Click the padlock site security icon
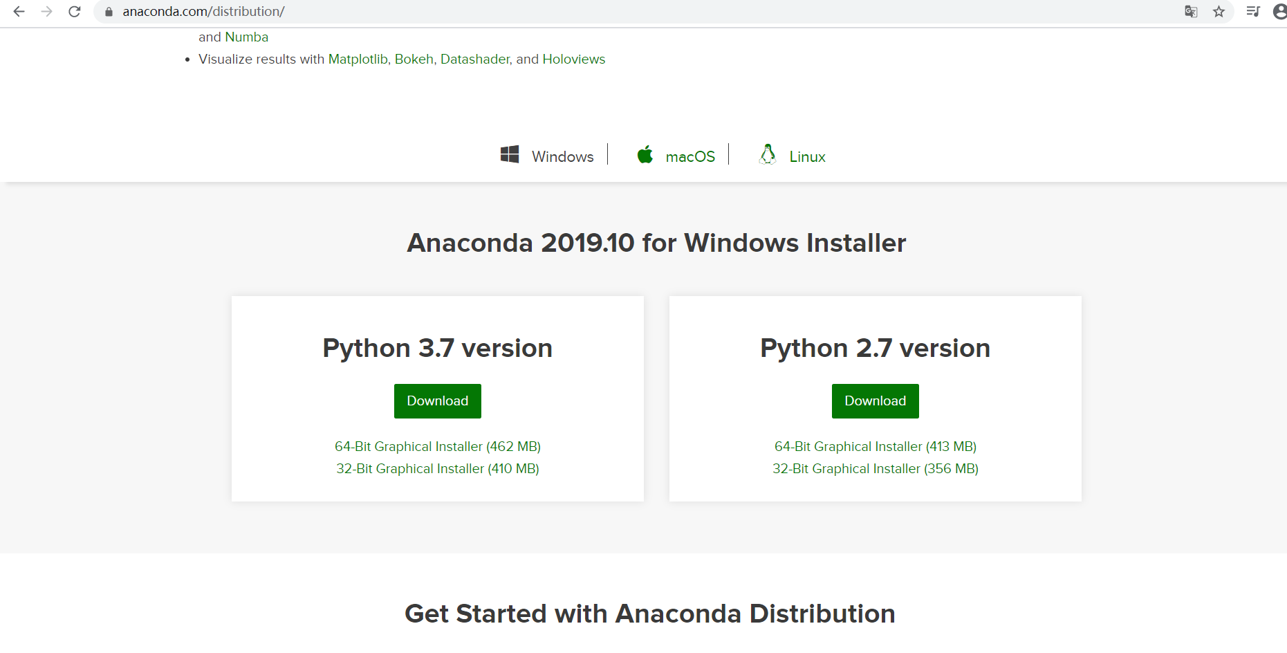This screenshot has height=653, width=1287. pos(109,12)
